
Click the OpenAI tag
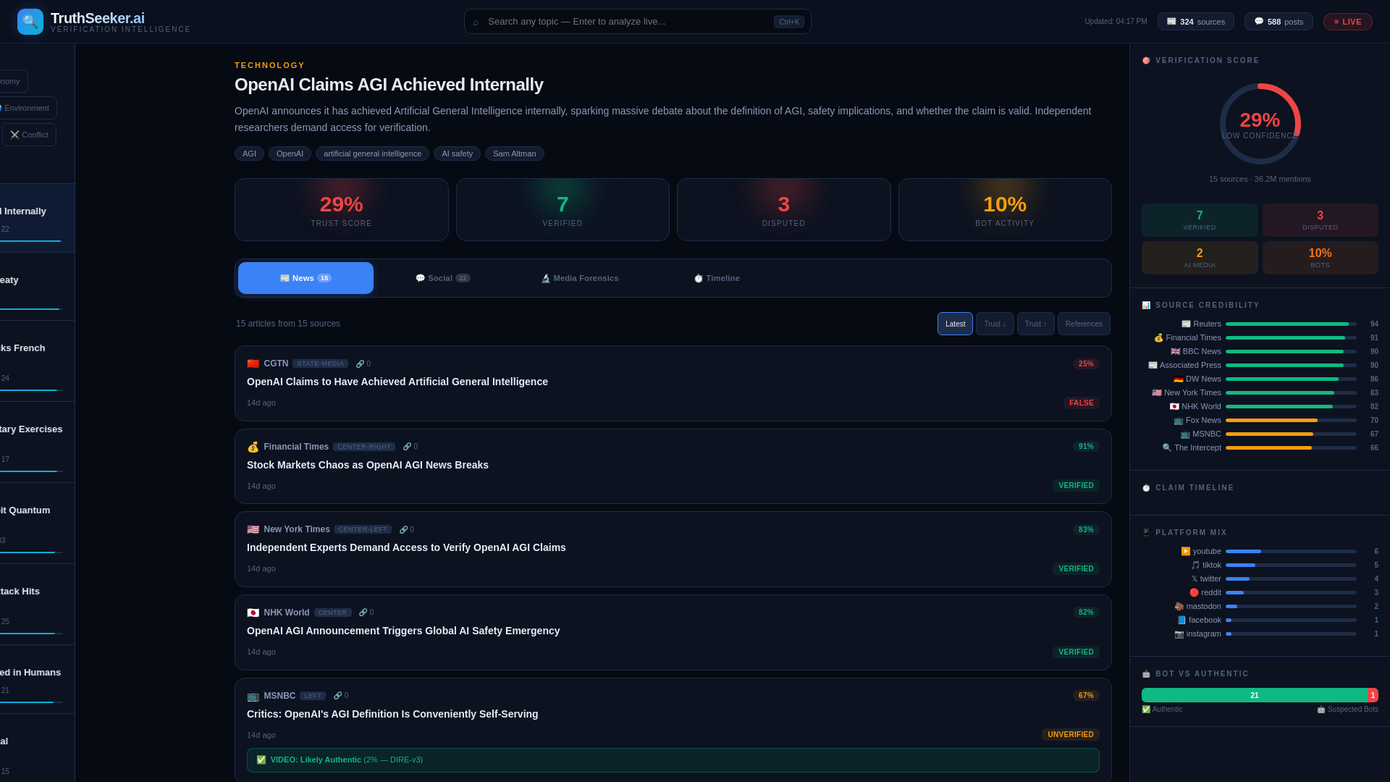[x=290, y=154]
